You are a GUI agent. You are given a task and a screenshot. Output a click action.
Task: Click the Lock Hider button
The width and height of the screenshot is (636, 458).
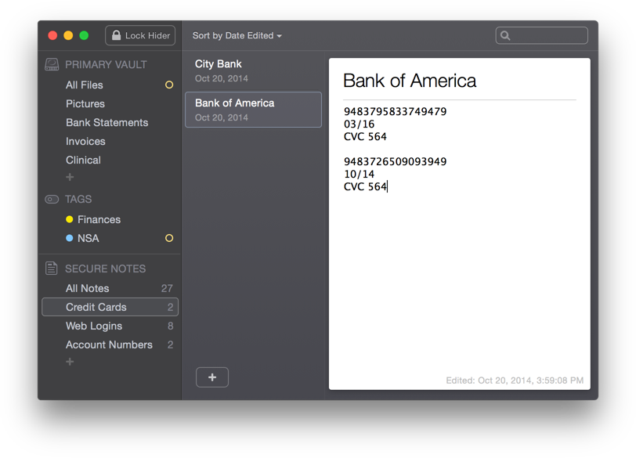click(x=140, y=36)
